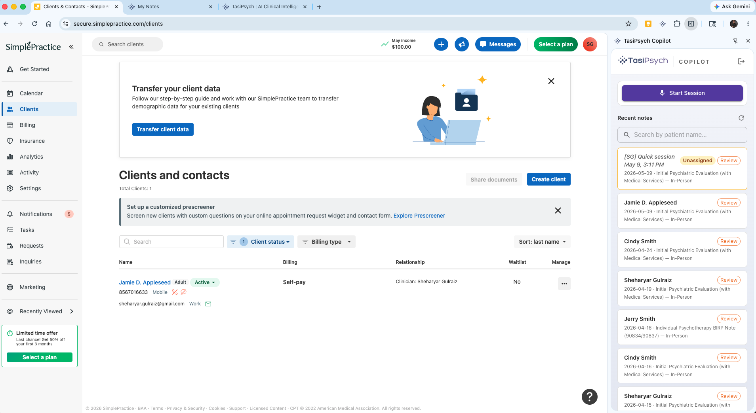Screen dimensions: 756x413
Task: Review the Quick session Unassigned note
Action: point(729,161)
